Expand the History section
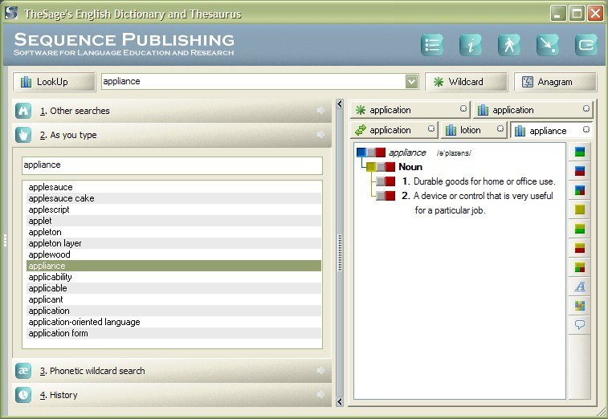This screenshot has width=608, height=419. pos(321,395)
